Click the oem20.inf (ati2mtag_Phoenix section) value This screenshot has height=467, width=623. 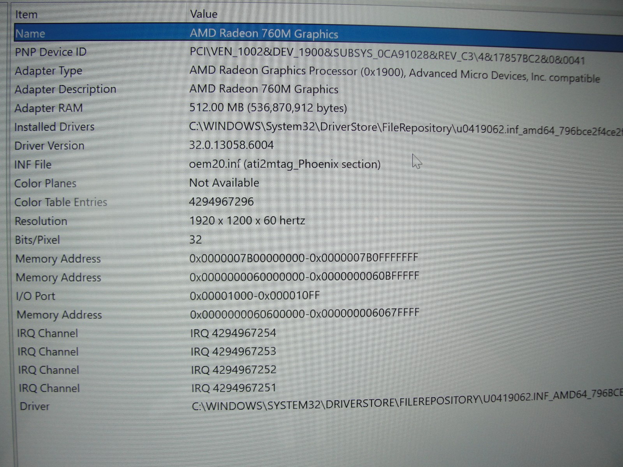pyautogui.click(x=285, y=164)
